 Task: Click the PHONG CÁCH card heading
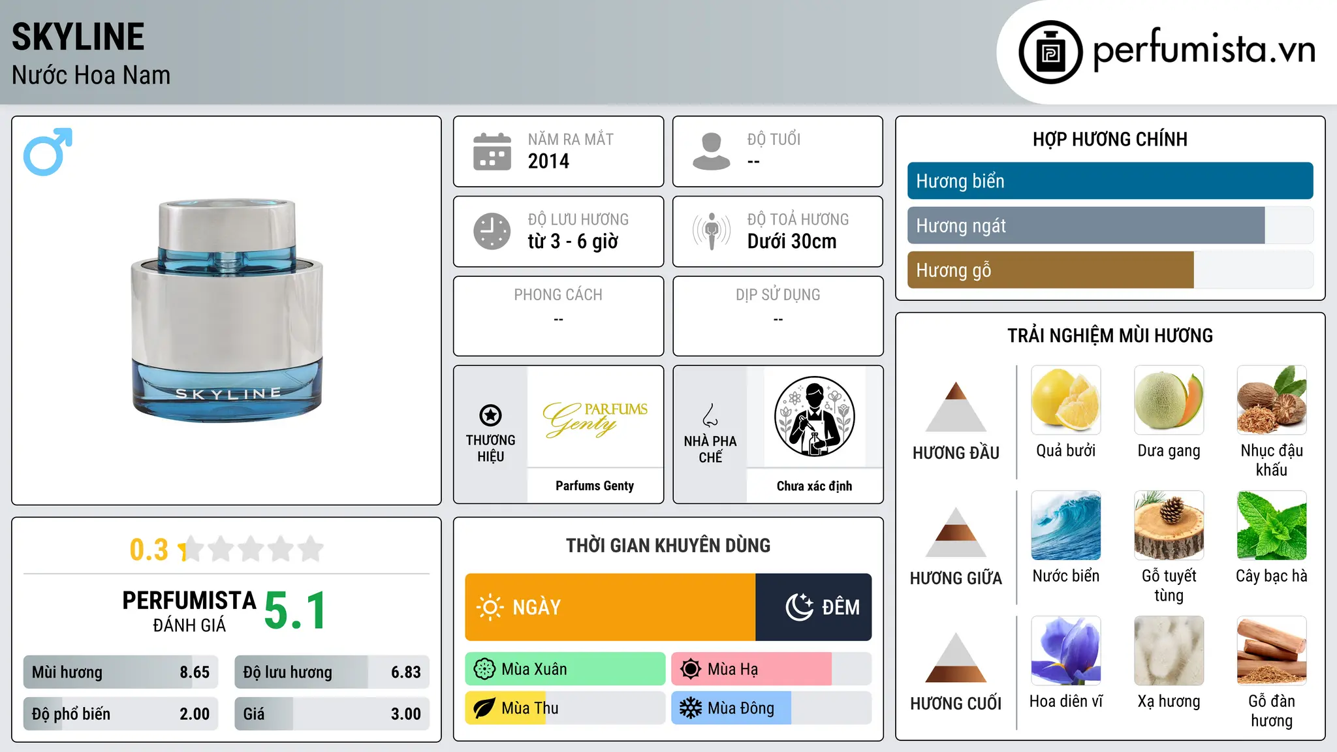[x=558, y=295]
